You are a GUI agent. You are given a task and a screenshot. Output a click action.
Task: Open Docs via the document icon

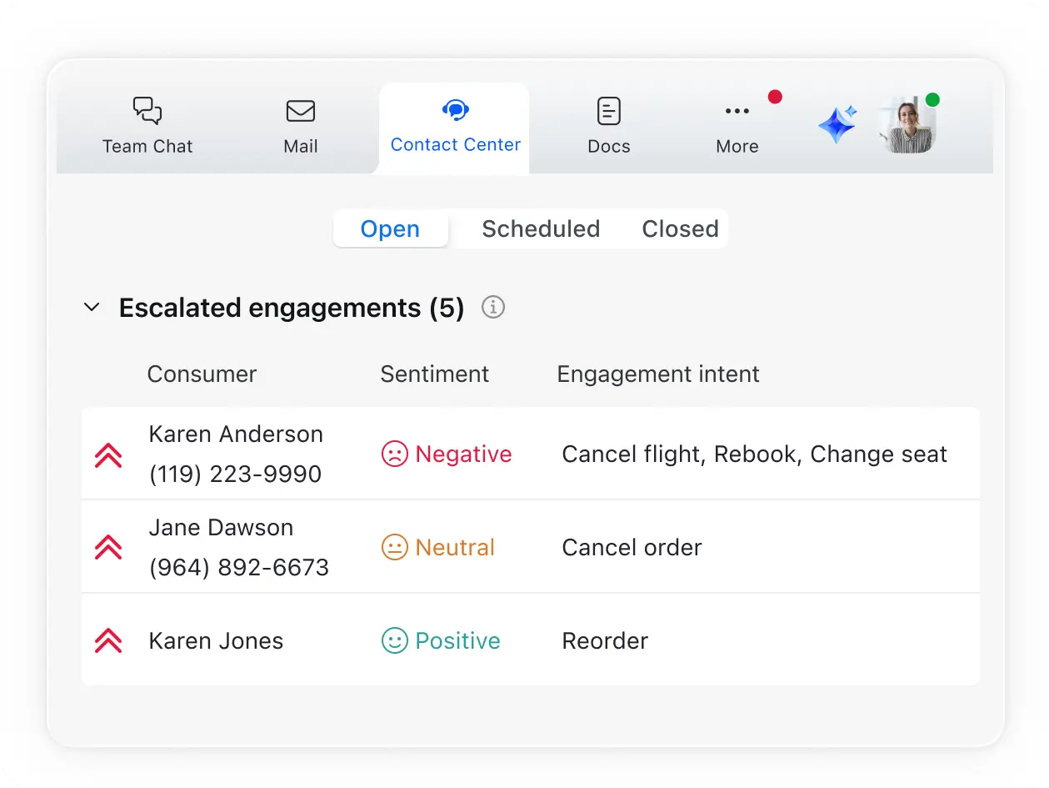pyautogui.click(x=609, y=112)
